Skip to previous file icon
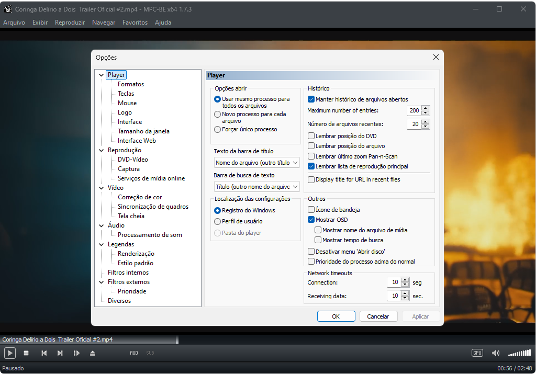This screenshot has height=374, width=536. click(44, 353)
